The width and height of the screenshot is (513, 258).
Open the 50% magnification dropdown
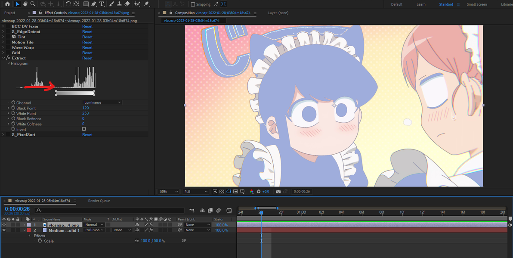click(x=169, y=192)
